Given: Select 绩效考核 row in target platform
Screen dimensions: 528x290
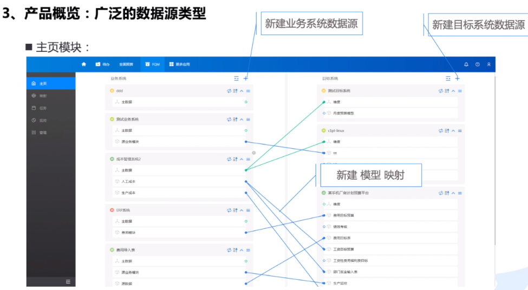Looking at the screenshot, I should click(390, 227).
